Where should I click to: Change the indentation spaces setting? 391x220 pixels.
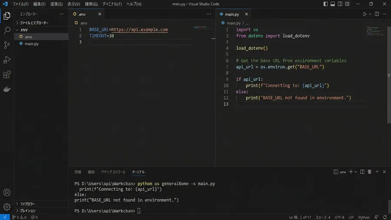tap(323, 217)
